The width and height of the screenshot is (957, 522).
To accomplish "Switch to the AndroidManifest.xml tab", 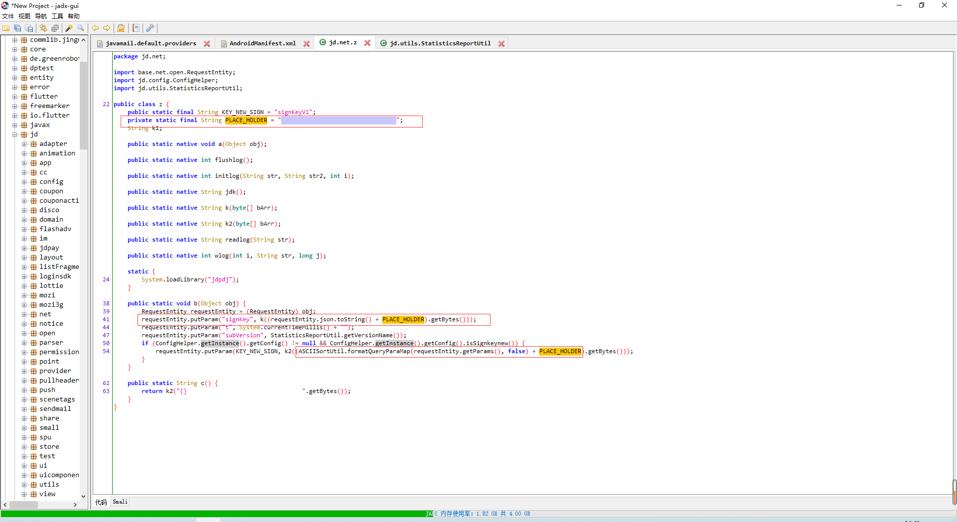I will coord(262,43).
